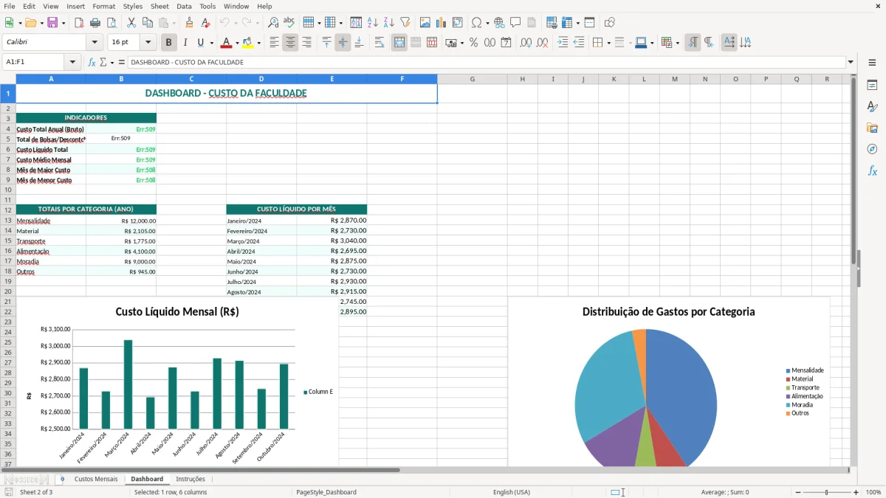This screenshot has height=498, width=886.
Task: Click the Sort Descending icon
Action: 388,23
